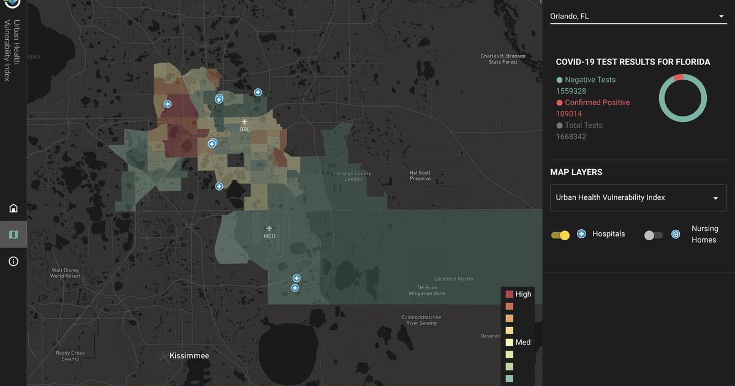This screenshot has height=386, width=735.
Task: Turn on the Nursing Homes toggle
Action: tap(654, 235)
